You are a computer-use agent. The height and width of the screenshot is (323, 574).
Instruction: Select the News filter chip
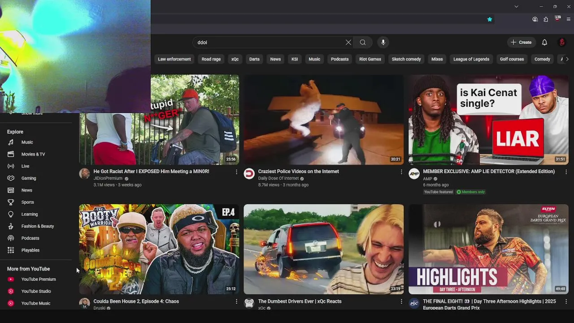click(275, 59)
